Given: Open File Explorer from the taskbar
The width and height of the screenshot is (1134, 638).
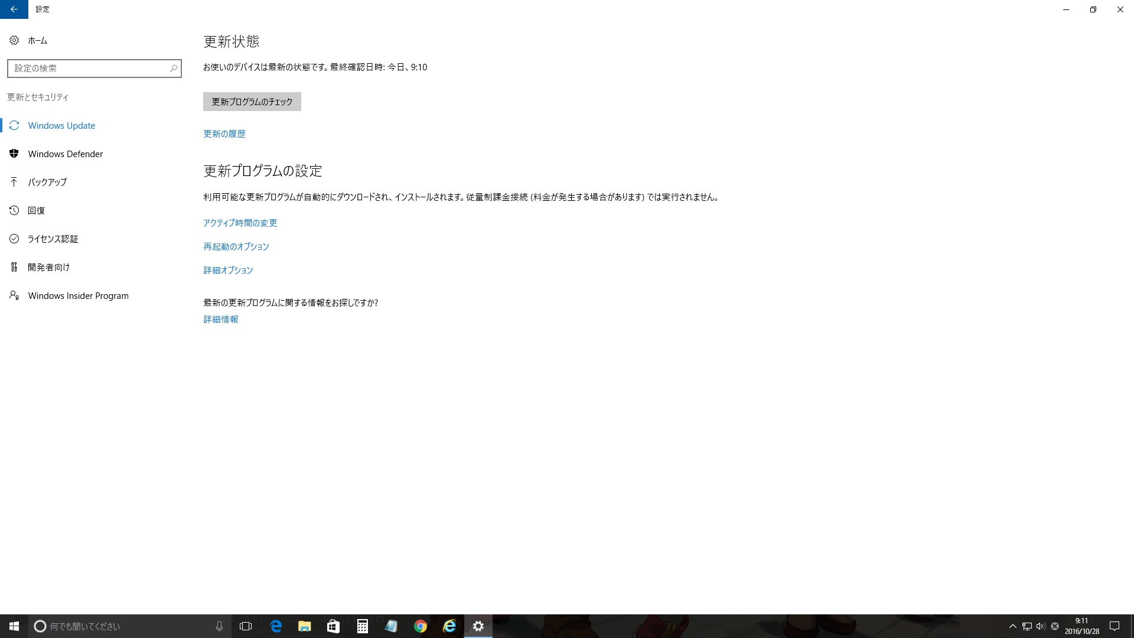Looking at the screenshot, I should 304,626.
